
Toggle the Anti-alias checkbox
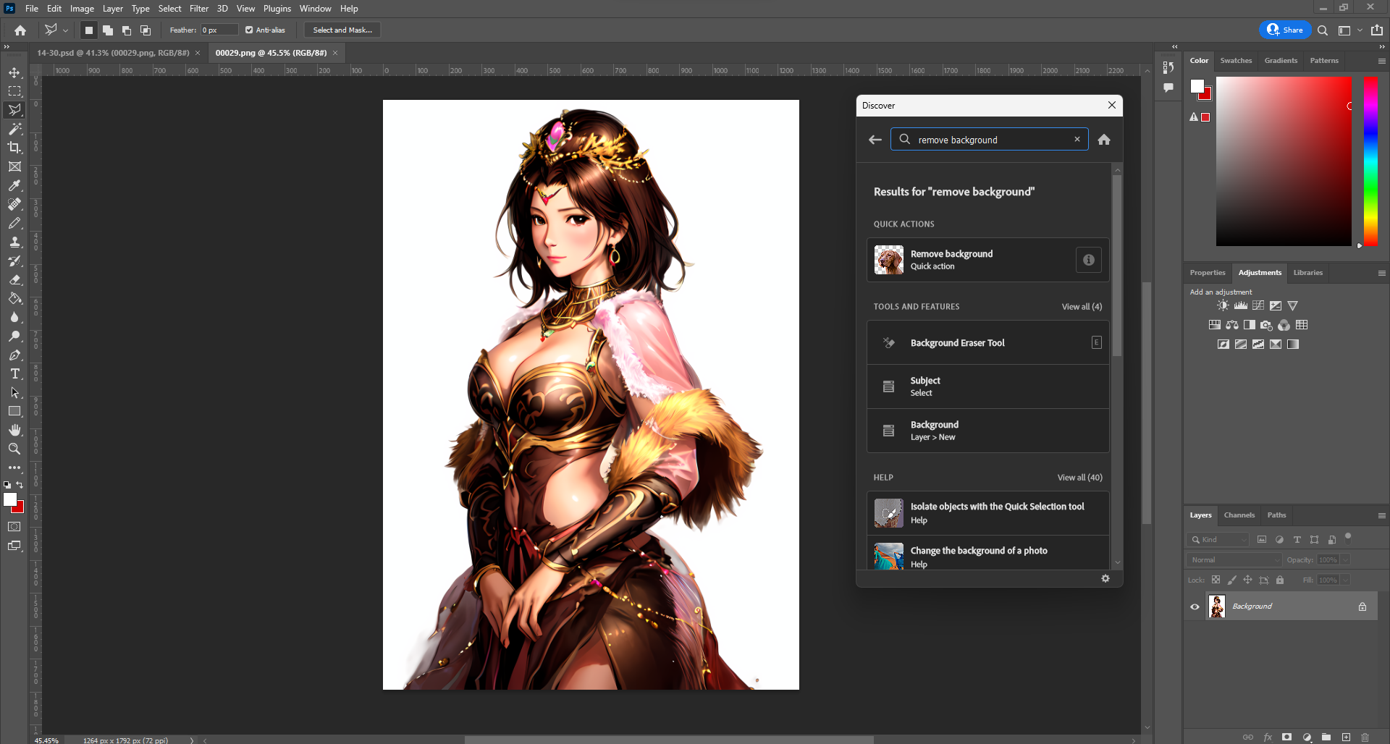pyautogui.click(x=249, y=30)
